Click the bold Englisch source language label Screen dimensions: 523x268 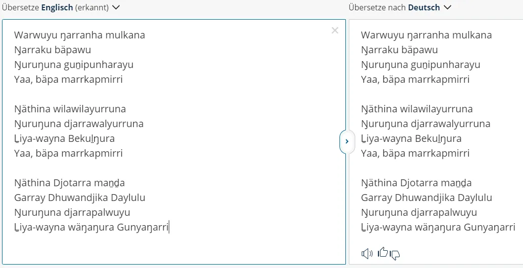(x=57, y=8)
